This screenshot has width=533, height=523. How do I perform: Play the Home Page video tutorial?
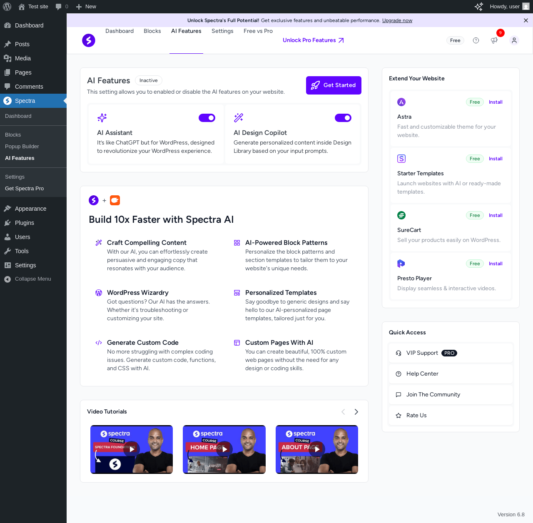[224, 449]
